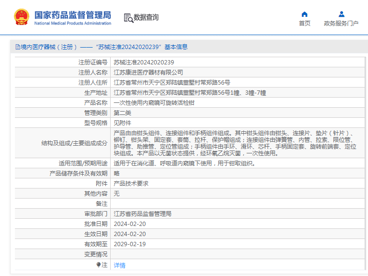Click the 政务服务门户 person icon
Viewport: 368px width, 276px height.
341,14
